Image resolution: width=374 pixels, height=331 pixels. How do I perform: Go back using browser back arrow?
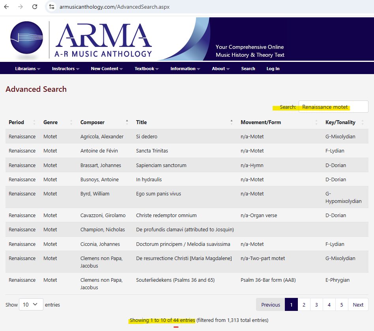6,7
